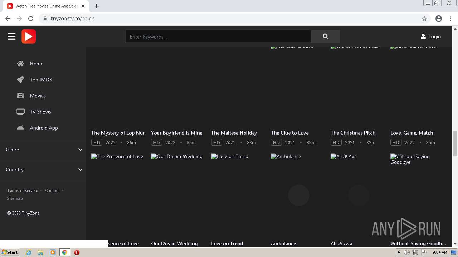The width and height of the screenshot is (458, 257).
Task: Click the scrollbar down arrow
Action: point(455,244)
